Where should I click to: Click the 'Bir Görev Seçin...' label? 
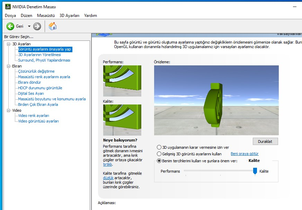[19, 37]
